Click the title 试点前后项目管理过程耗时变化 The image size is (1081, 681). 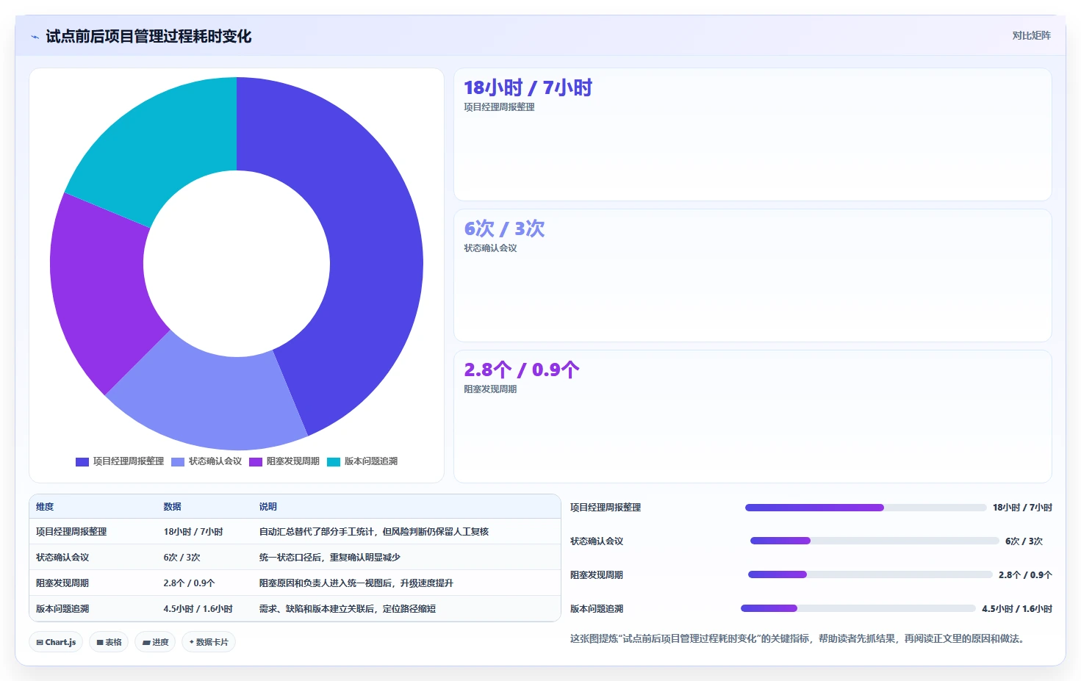coord(148,37)
